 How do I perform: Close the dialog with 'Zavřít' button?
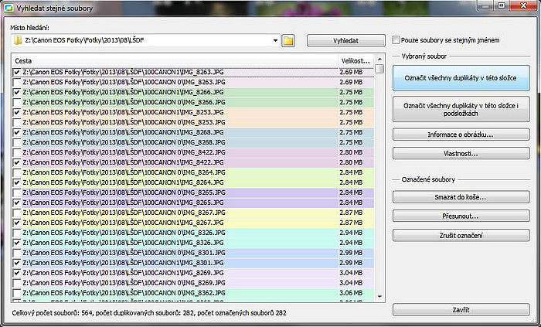[461, 310]
